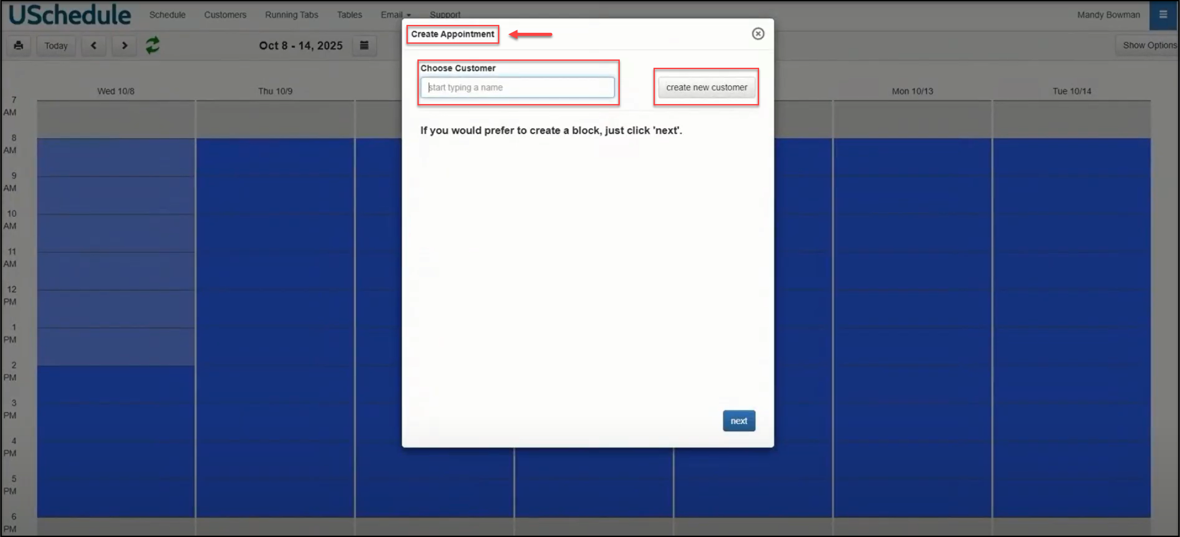Go to previous week with left arrow
The width and height of the screenshot is (1180, 537).
coord(93,45)
